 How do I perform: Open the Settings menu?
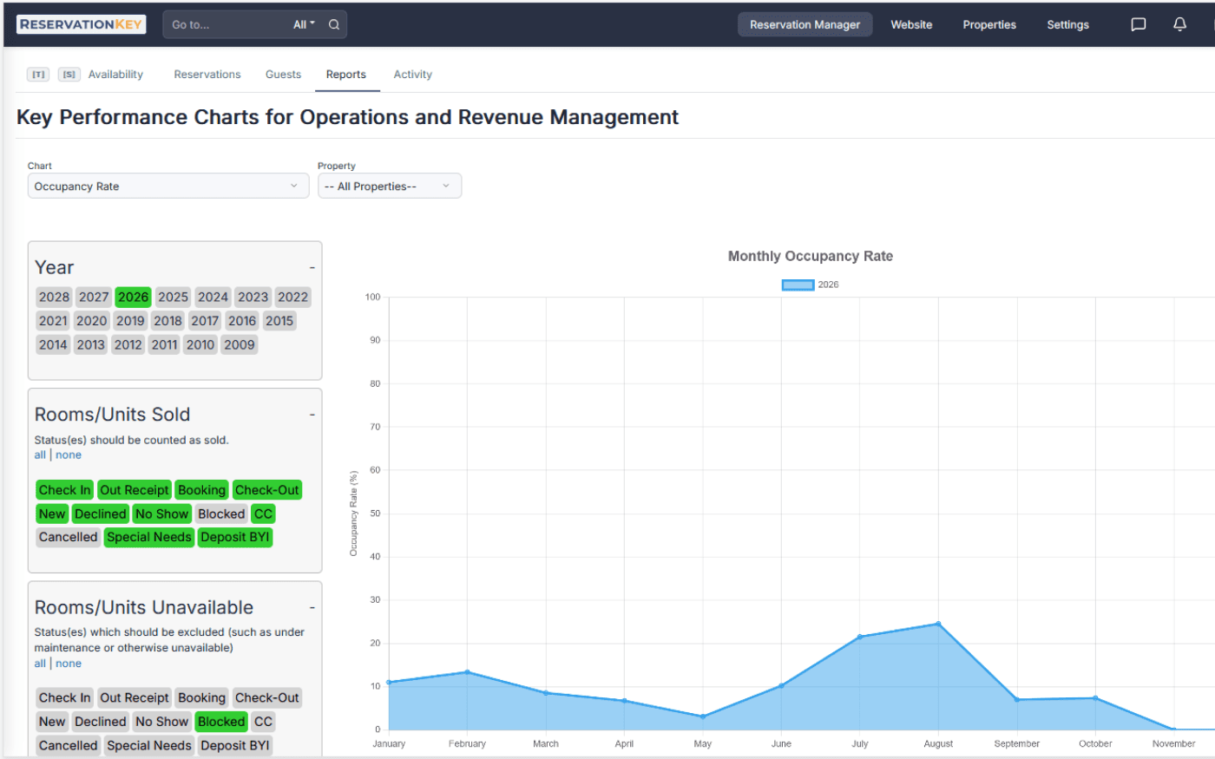[1067, 24]
